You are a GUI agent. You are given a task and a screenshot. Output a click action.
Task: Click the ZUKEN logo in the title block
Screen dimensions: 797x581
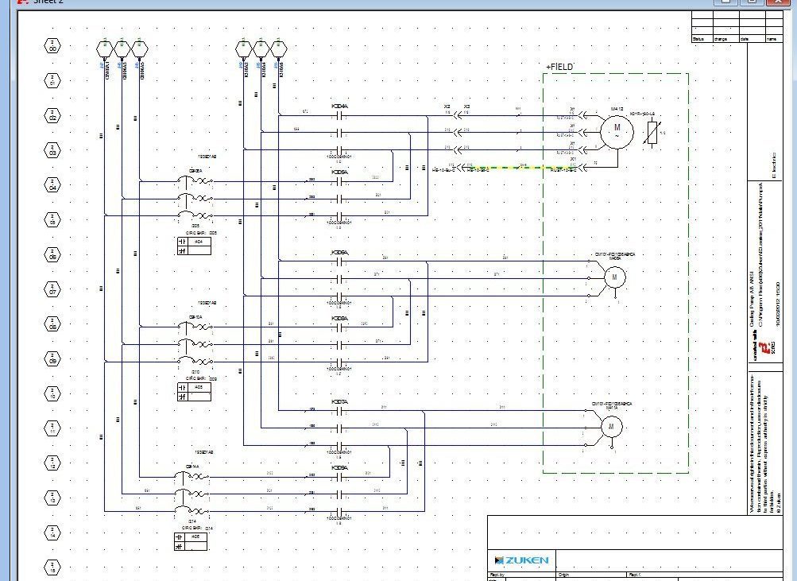point(522,560)
